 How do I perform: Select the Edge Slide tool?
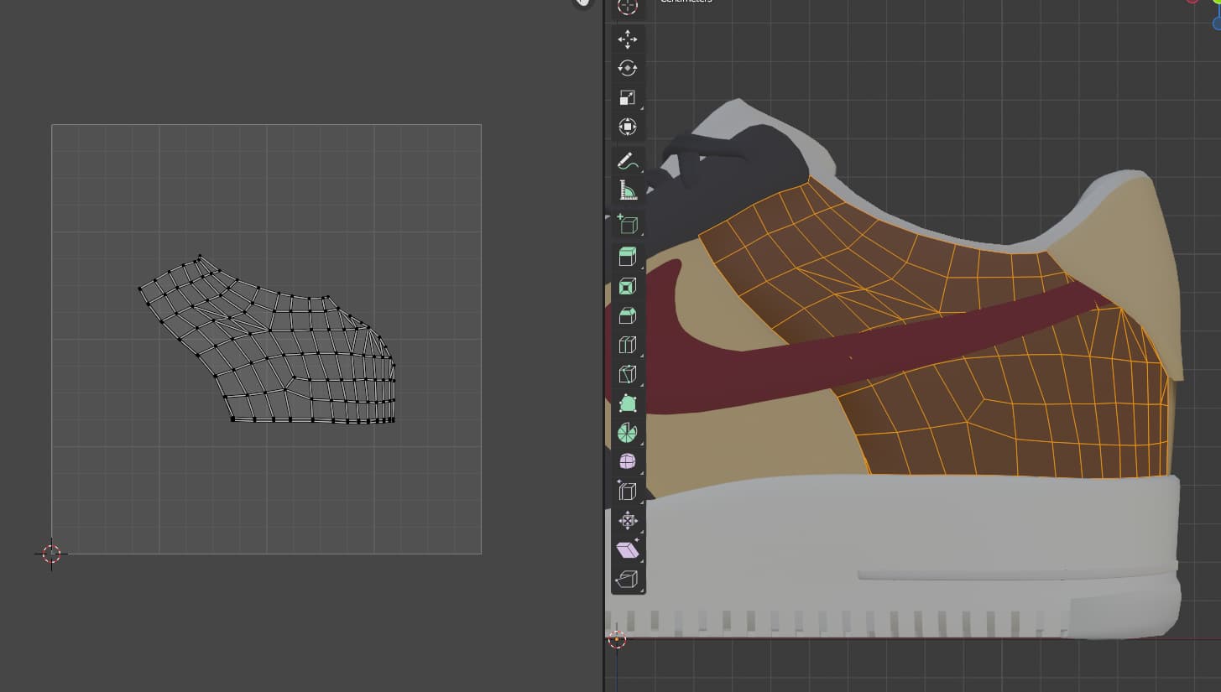pyautogui.click(x=628, y=492)
